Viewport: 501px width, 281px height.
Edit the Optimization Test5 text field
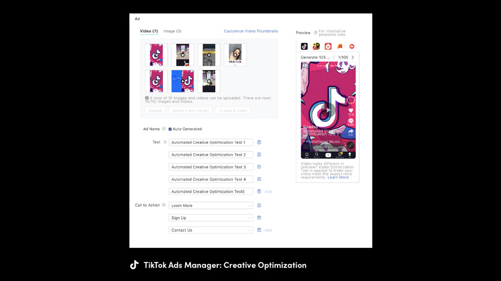coord(211,192)
